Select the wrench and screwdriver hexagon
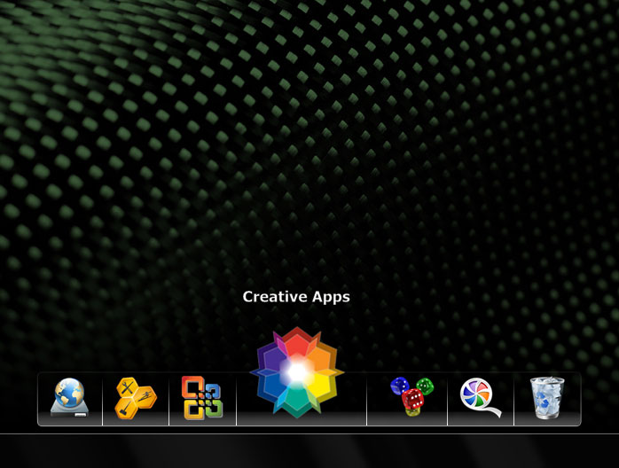Image resolution: width=619 pixels, height=468 pixels. 127,386
